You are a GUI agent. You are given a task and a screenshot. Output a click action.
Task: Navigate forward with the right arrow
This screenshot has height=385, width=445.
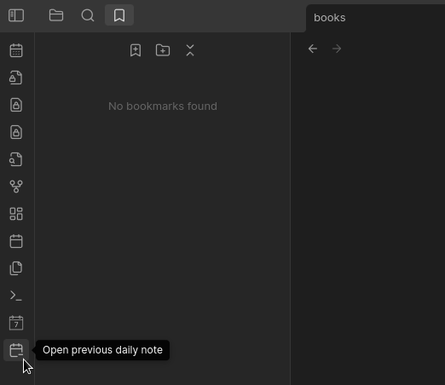[x=337, y=49]
